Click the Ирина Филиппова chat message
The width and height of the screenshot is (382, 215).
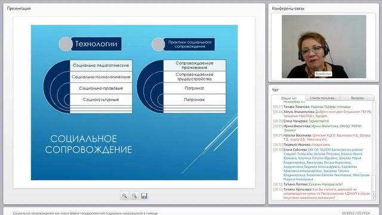point(317,128)
